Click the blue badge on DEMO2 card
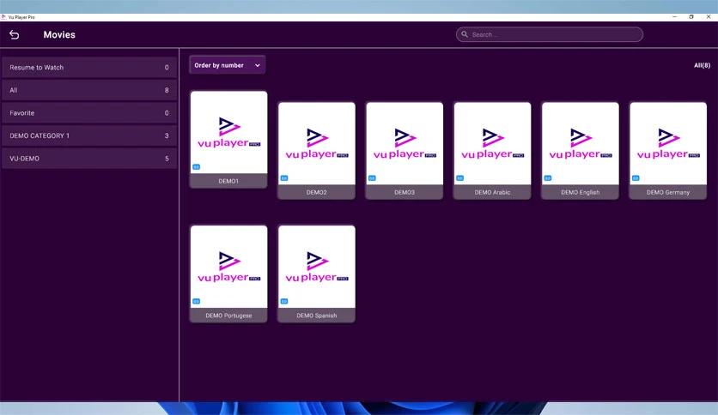718x415 pixels. tap(284, 178)
